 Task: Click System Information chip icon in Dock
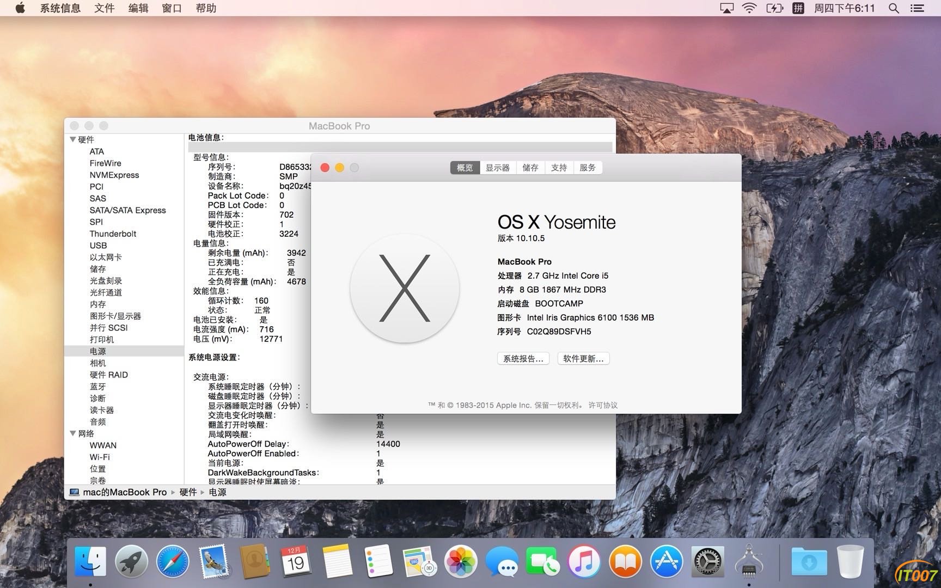(x=749, y=561)
